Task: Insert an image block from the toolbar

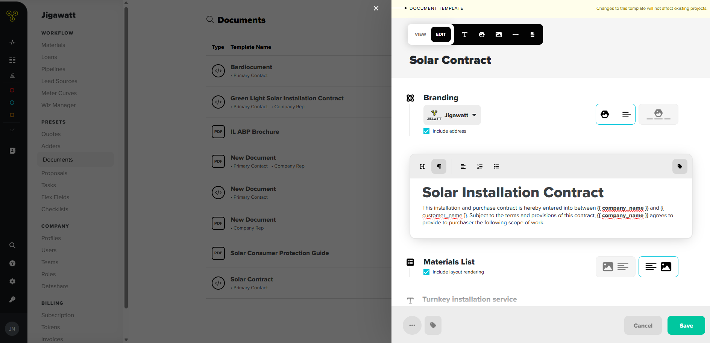Action: pos(499,35)
